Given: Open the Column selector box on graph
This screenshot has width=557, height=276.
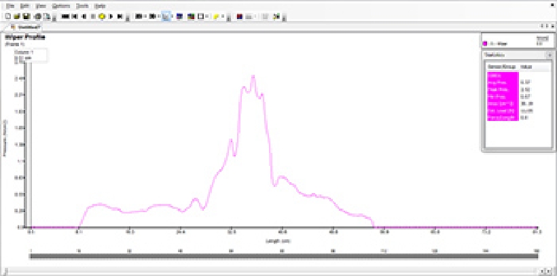Looking at the screenshot, I should [x=29, y=52].
